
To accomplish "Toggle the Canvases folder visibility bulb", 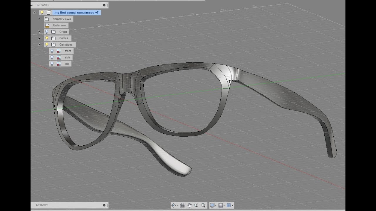I will click(46, 45).
